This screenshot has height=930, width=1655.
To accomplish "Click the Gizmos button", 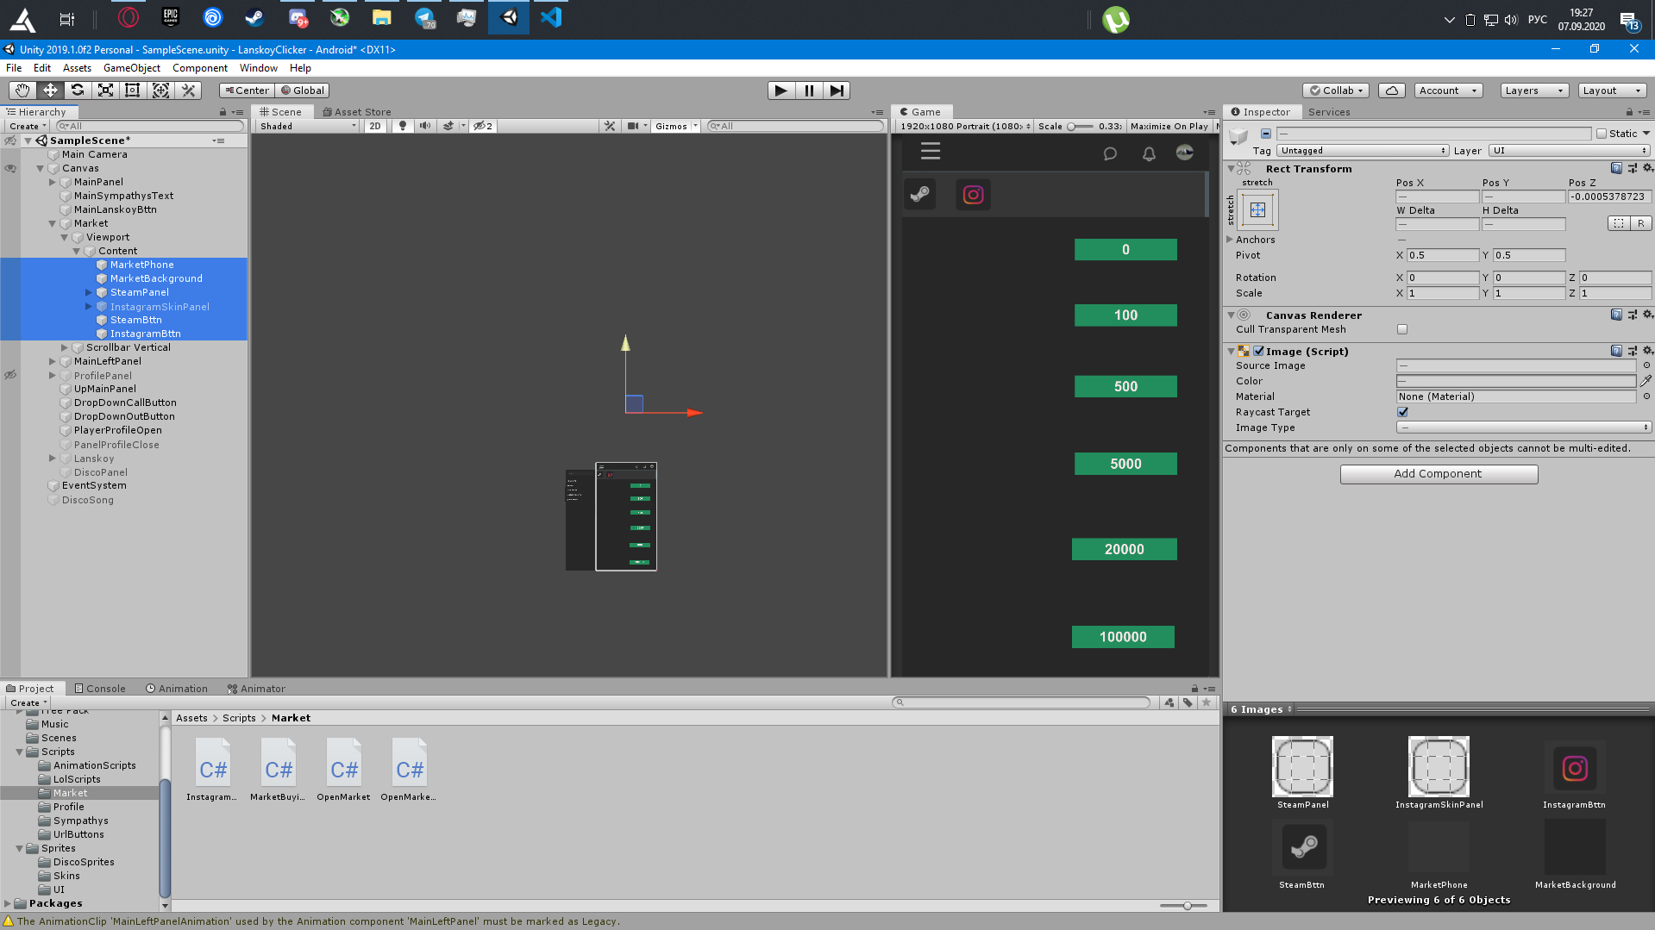I will pos(671,126).
